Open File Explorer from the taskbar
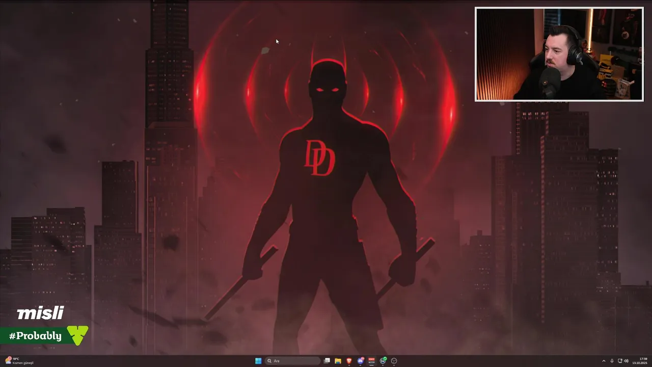 (x=338, y=361)
